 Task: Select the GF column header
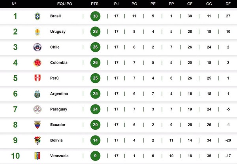190,4
